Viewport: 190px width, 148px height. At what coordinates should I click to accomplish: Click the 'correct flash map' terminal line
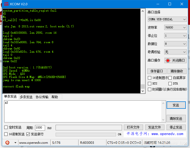tap(16, 86)
